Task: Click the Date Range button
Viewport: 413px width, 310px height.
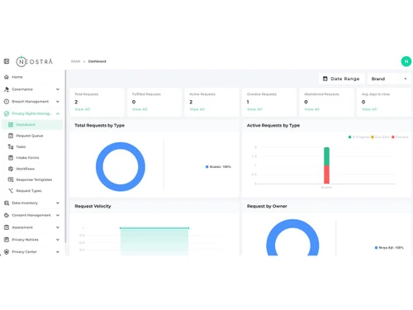Action: point(342,79)
